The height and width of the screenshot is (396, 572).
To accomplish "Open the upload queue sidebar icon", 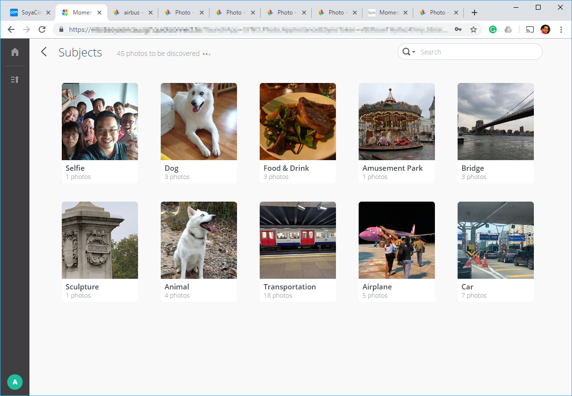I will 15,80.
